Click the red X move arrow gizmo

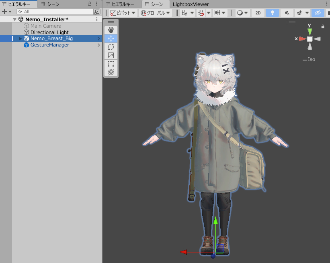click(184, 252)
